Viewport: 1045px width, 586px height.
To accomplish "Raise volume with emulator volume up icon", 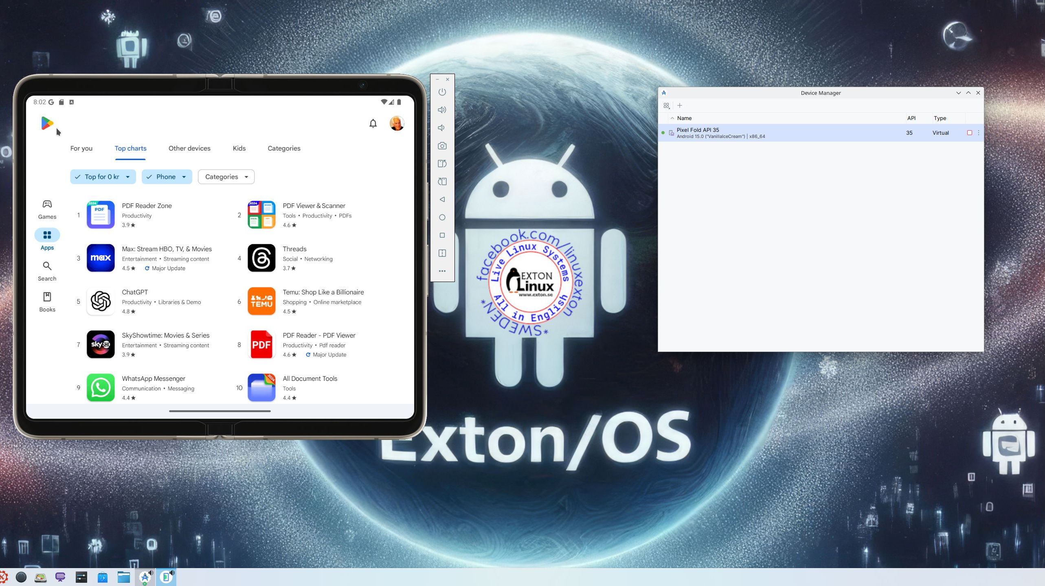I will pos(442,110).
